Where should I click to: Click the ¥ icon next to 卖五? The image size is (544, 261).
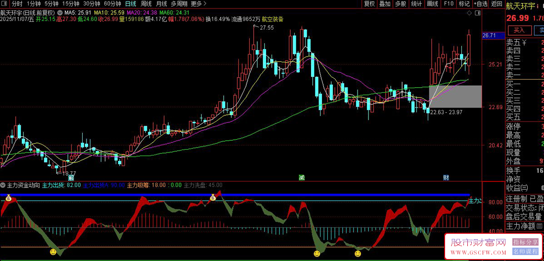click(x=524, y=43)
